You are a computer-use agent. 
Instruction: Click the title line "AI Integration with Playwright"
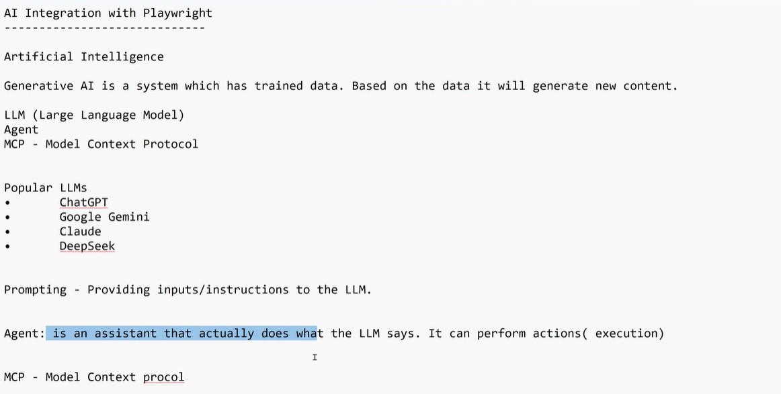click(108, 13)
